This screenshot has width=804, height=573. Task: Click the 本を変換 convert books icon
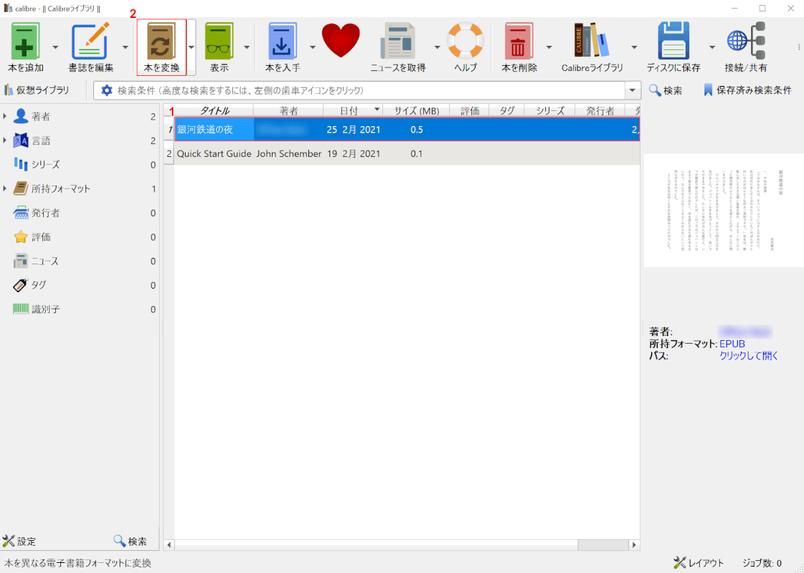(x=161, y=42)
